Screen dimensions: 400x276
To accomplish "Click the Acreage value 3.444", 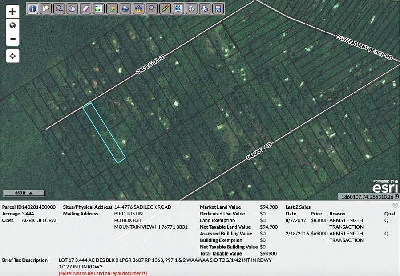I will click(28, 214).
